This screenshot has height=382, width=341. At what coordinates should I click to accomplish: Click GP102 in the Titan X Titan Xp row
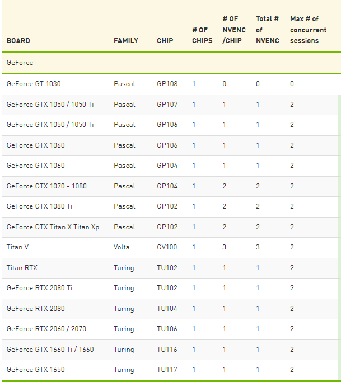[x=167, y=227]
